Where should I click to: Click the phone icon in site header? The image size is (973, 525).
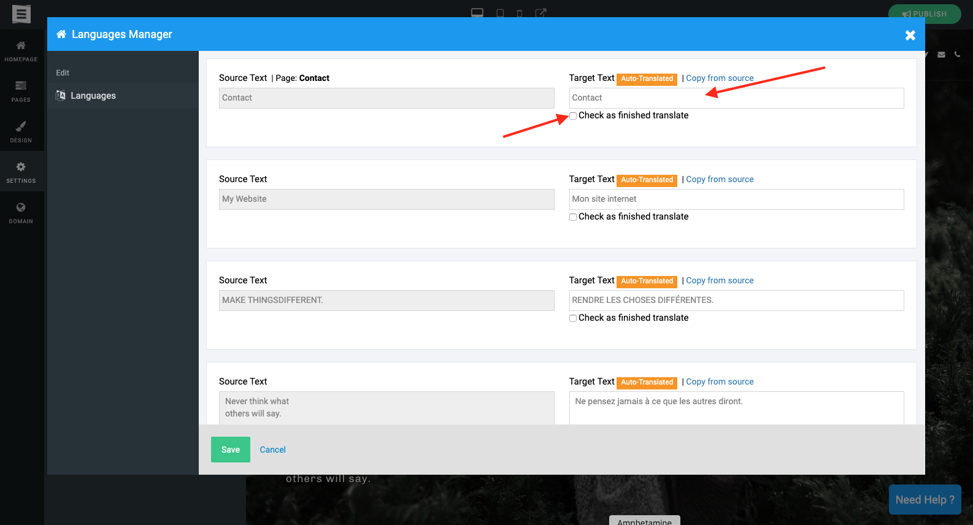pyautogui.click(x=958, y=55)
